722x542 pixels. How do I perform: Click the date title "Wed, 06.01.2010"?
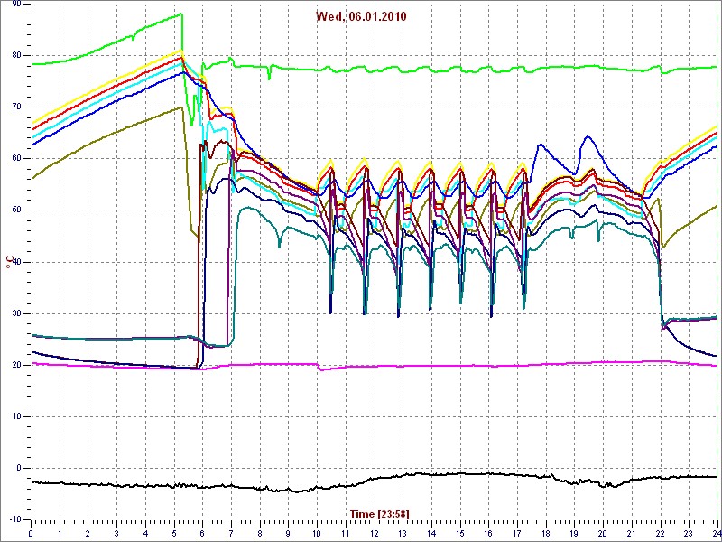coord(361,16)
